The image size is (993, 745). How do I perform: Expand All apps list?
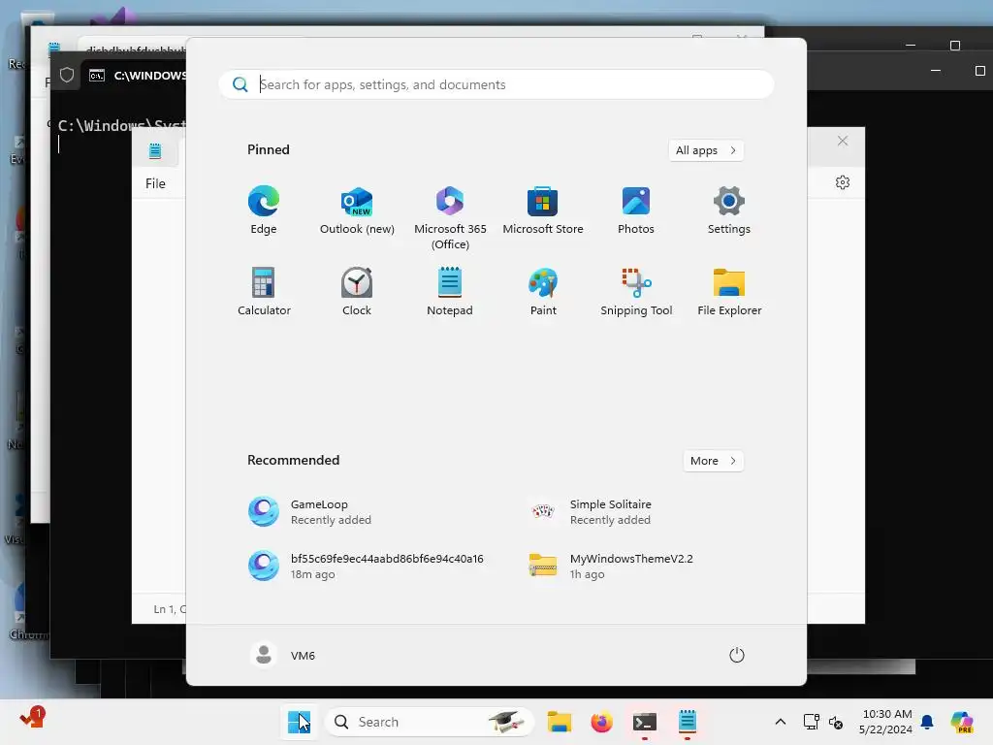(706, 150)
